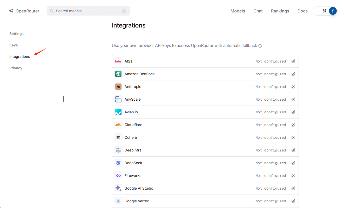Click the Google AI Studio provider name
This screenshot has height=208, width=344.
click(139, 188)
